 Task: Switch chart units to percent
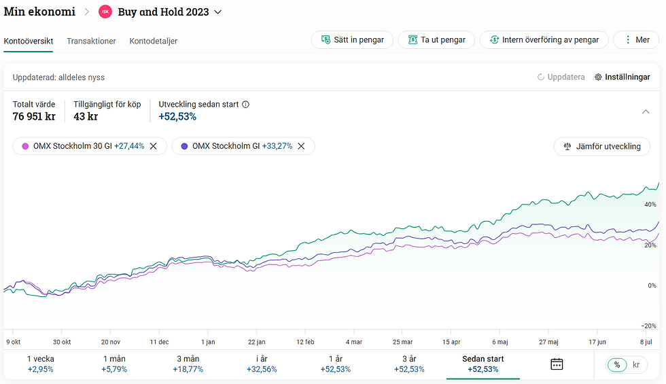[x=617, y=365]
